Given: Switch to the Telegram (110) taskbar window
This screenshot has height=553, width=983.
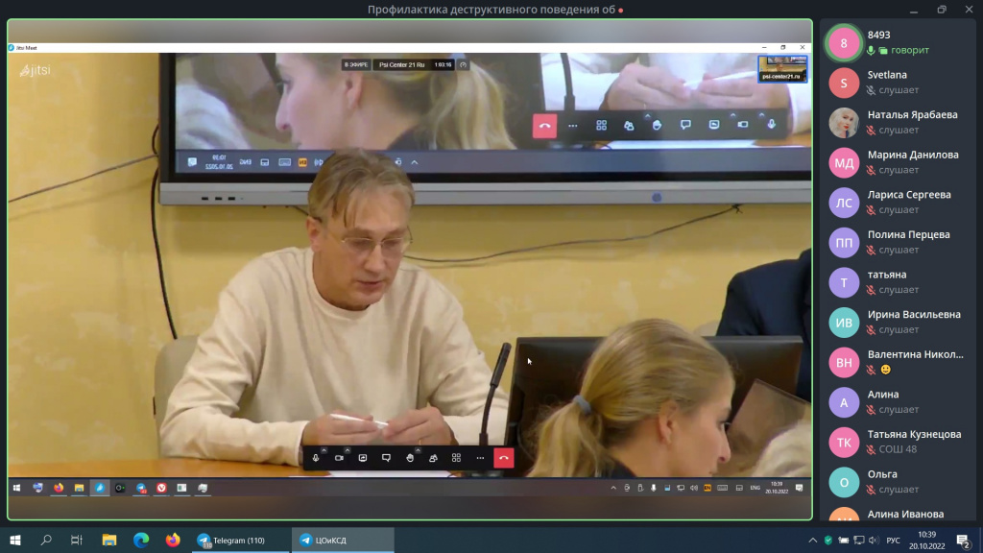Looking at the screenshot, I should click(240, 540).
